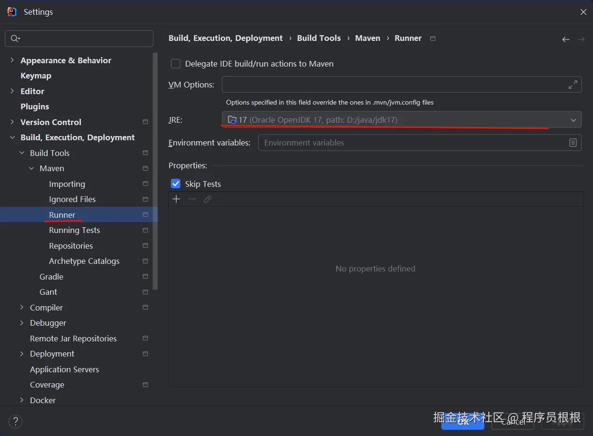Click project icon next to Repositories
This screenshot has width=593, height=436.
point(145,246)
